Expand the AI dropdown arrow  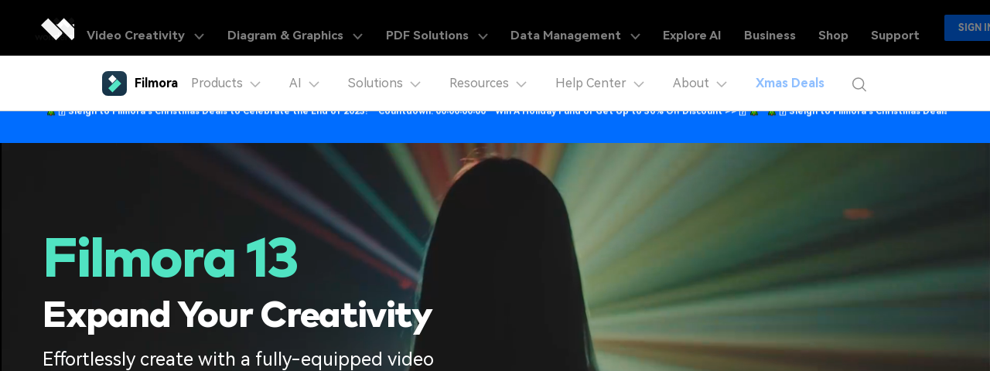pyautogui.click(x=314, y=84)
